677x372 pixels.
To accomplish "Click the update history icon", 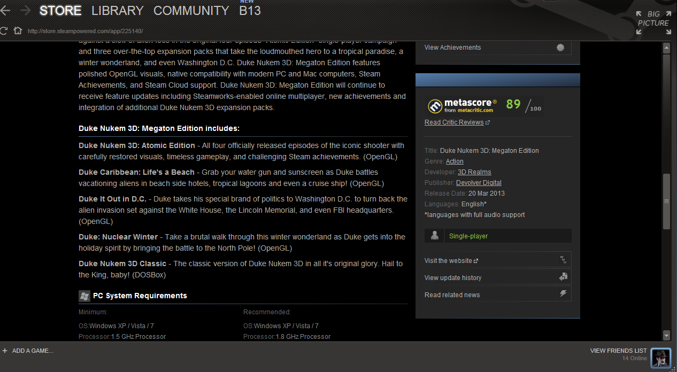I will [x=563, y=277].
